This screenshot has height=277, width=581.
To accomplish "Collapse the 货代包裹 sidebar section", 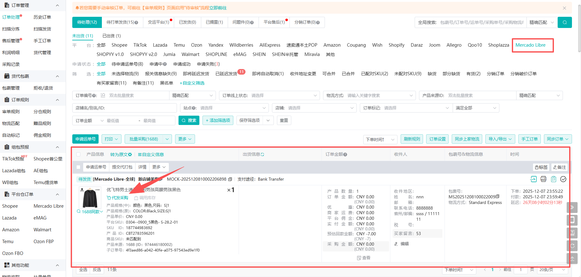I will pos(57,76).
